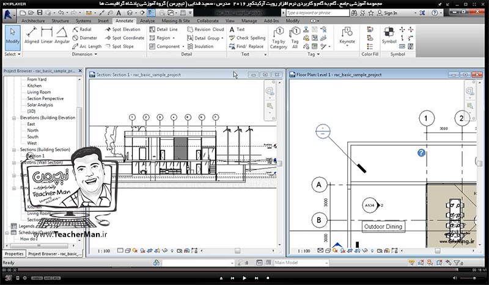Switch to the Collaborate ribbon tab
Image resolution: width=489 pixels, height=285 pixels.
pos(207,21)
